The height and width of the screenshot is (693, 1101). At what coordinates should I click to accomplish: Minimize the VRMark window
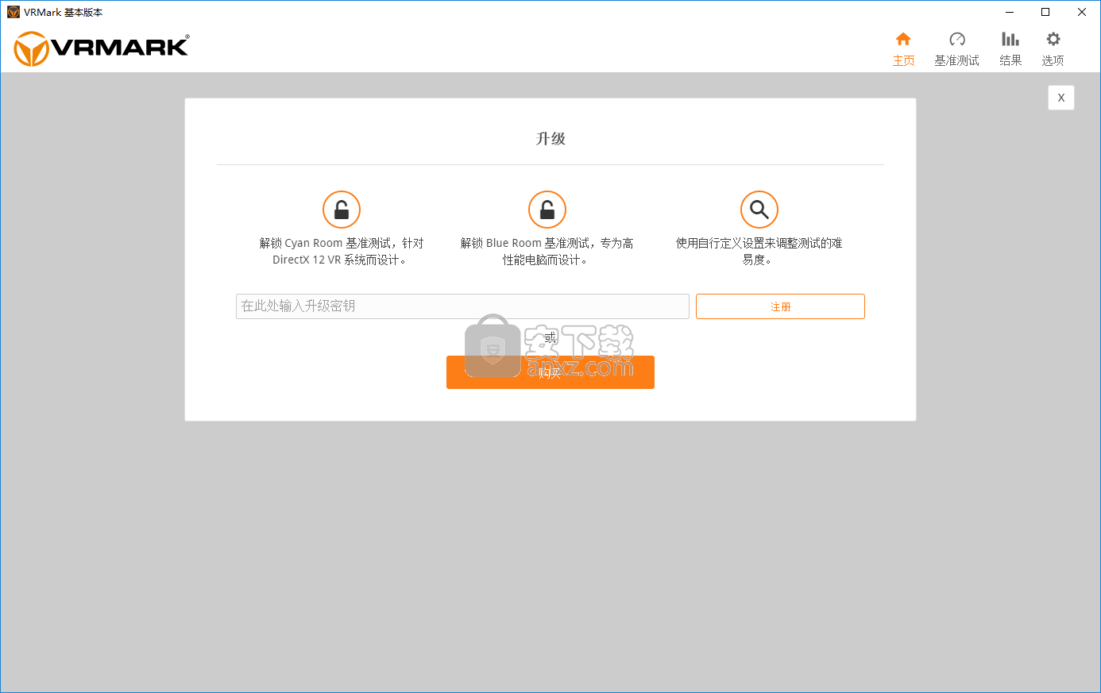pyautogui.click(x=1009, y=12)
